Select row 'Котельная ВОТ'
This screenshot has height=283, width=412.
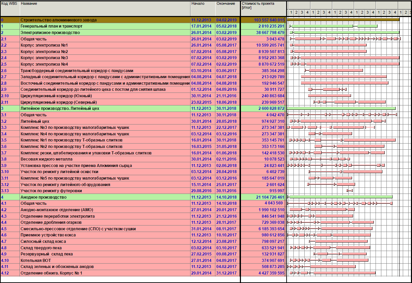[143, 260]
